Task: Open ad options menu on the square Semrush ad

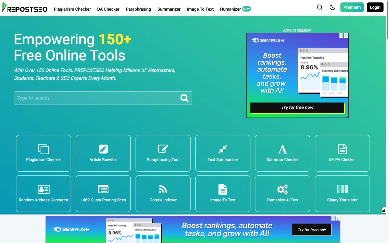Action: coord(346,36)
